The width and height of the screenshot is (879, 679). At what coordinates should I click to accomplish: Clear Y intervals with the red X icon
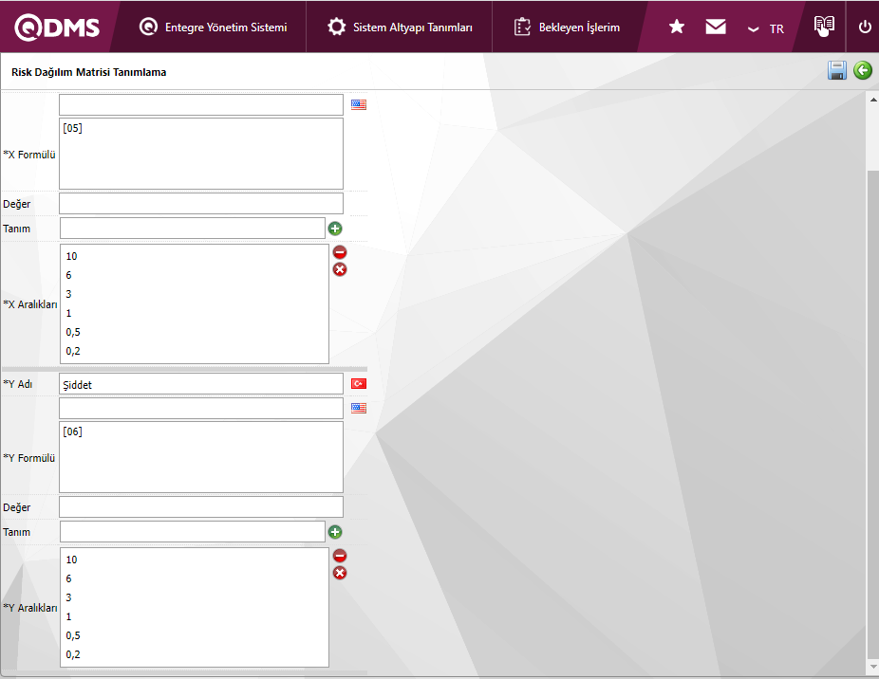tap(340, 573)
